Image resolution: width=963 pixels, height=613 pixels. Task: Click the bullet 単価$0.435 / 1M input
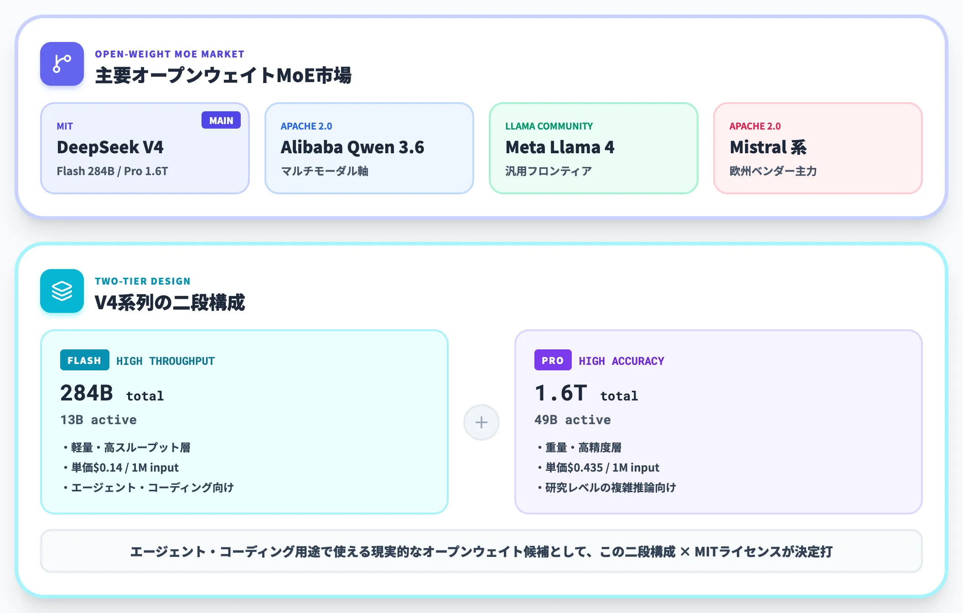[598, 468]
